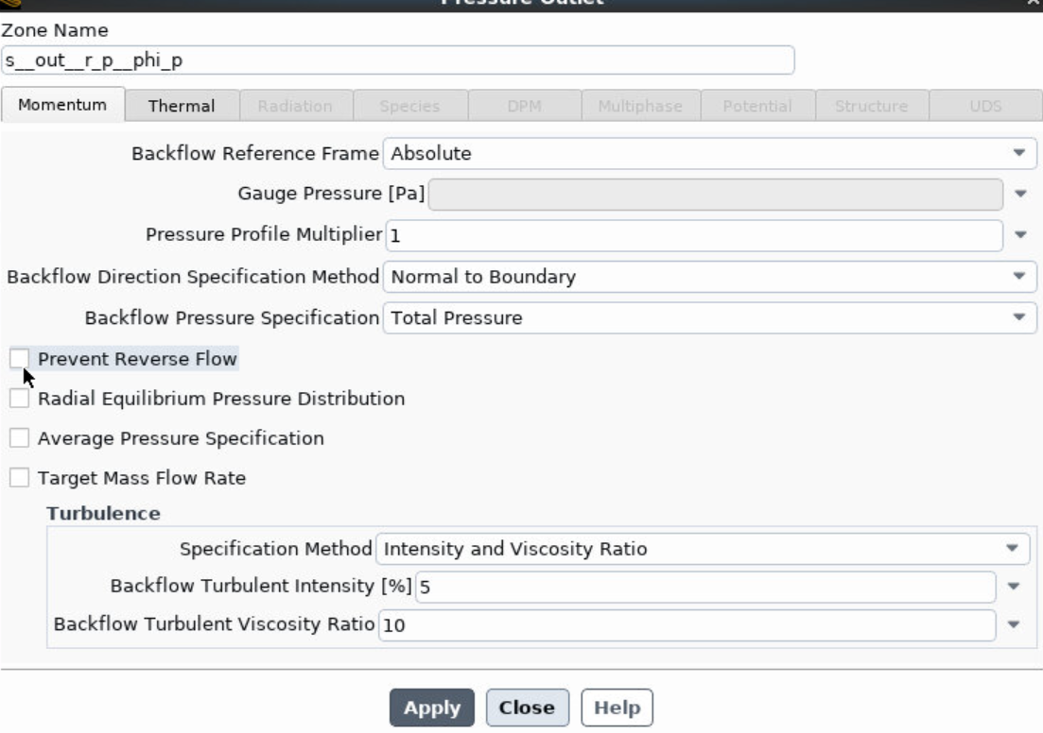Expand Backflow Direction Specification Method list

pyautogui.click(x=709, y=277)
